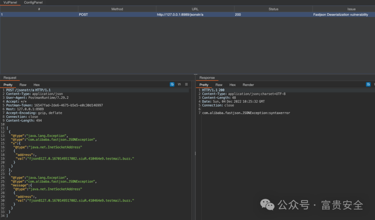Select the Response Pretty view tab
Screen dimensions: 375x220
pos(204,85)
